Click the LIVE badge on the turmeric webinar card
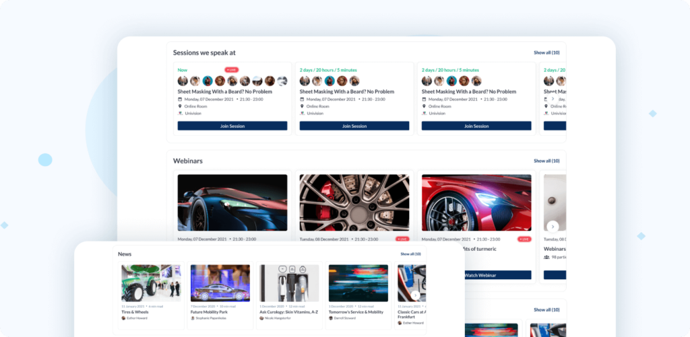The width and height of the screenshot is (690, 337). click(x=524, y=239)
